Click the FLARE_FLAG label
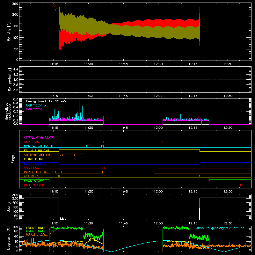Screen dimensions: 255x255 point(33,159)
